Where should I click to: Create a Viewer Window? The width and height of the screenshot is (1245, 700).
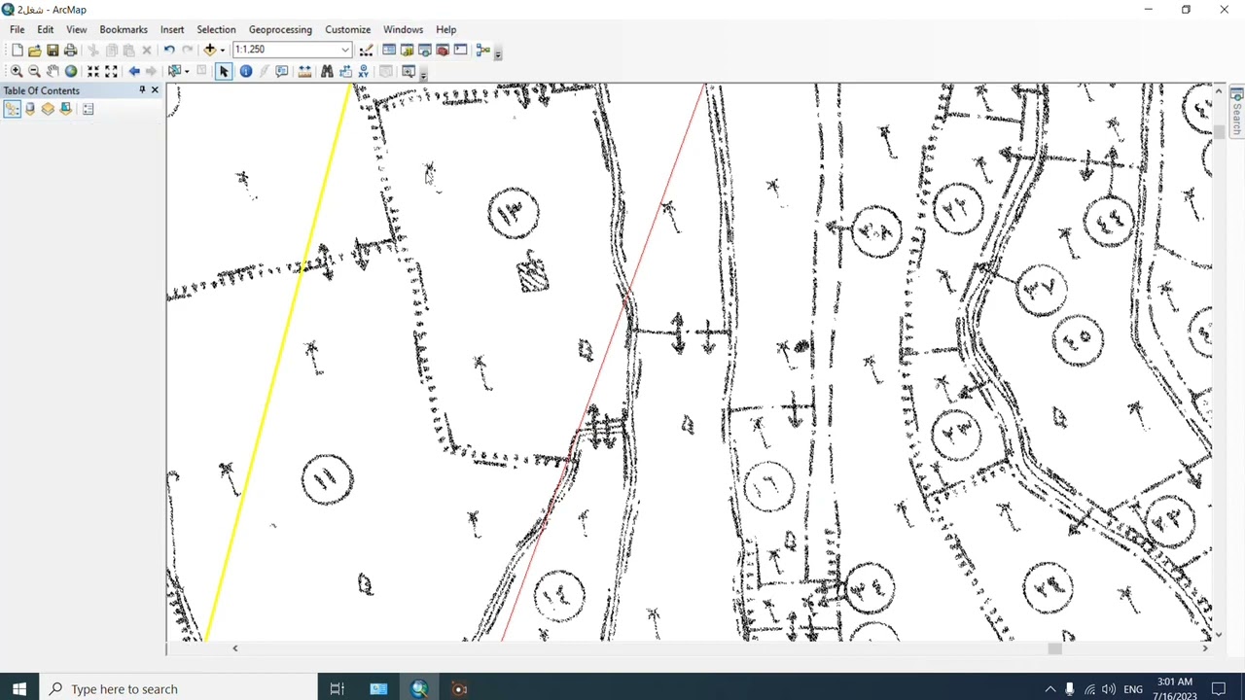tap(408, 71)
